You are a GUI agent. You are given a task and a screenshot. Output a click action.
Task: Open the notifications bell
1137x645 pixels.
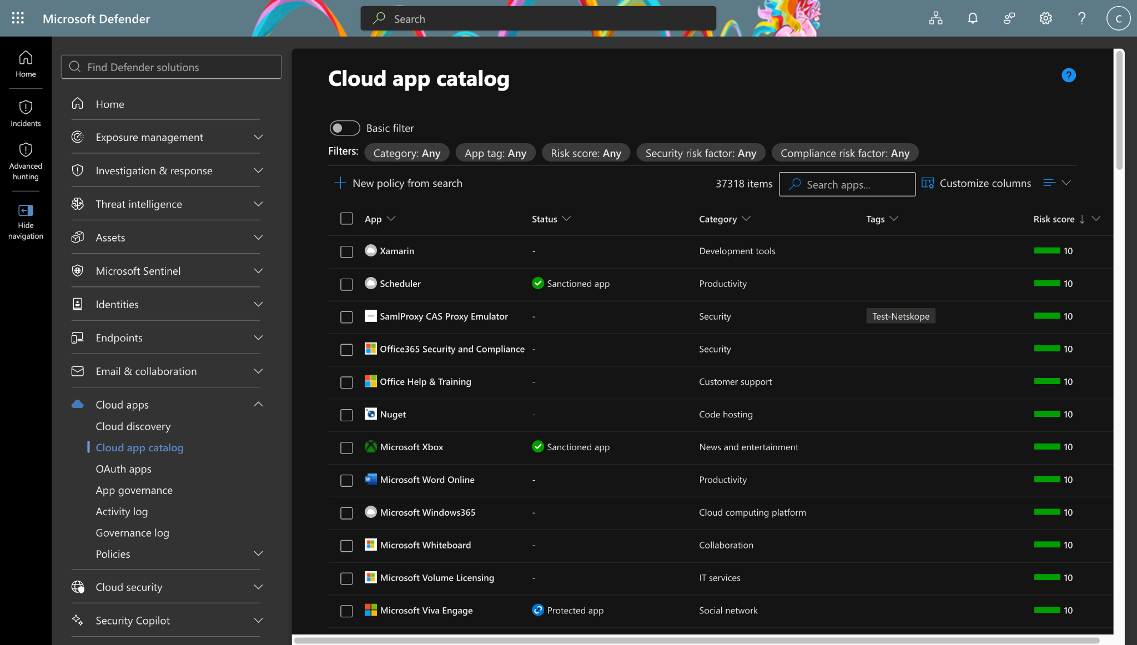point(973,18)
